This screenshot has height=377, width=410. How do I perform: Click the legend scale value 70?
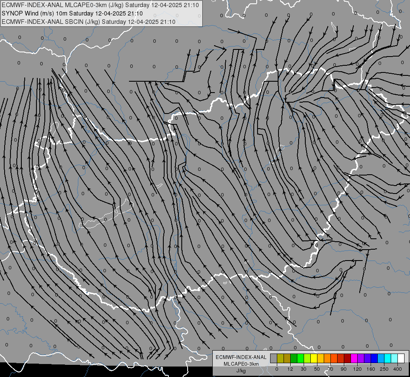[x=330, y=369]
